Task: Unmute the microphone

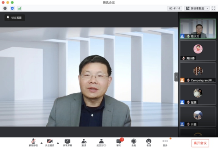Action: click(x=33, y=143)
